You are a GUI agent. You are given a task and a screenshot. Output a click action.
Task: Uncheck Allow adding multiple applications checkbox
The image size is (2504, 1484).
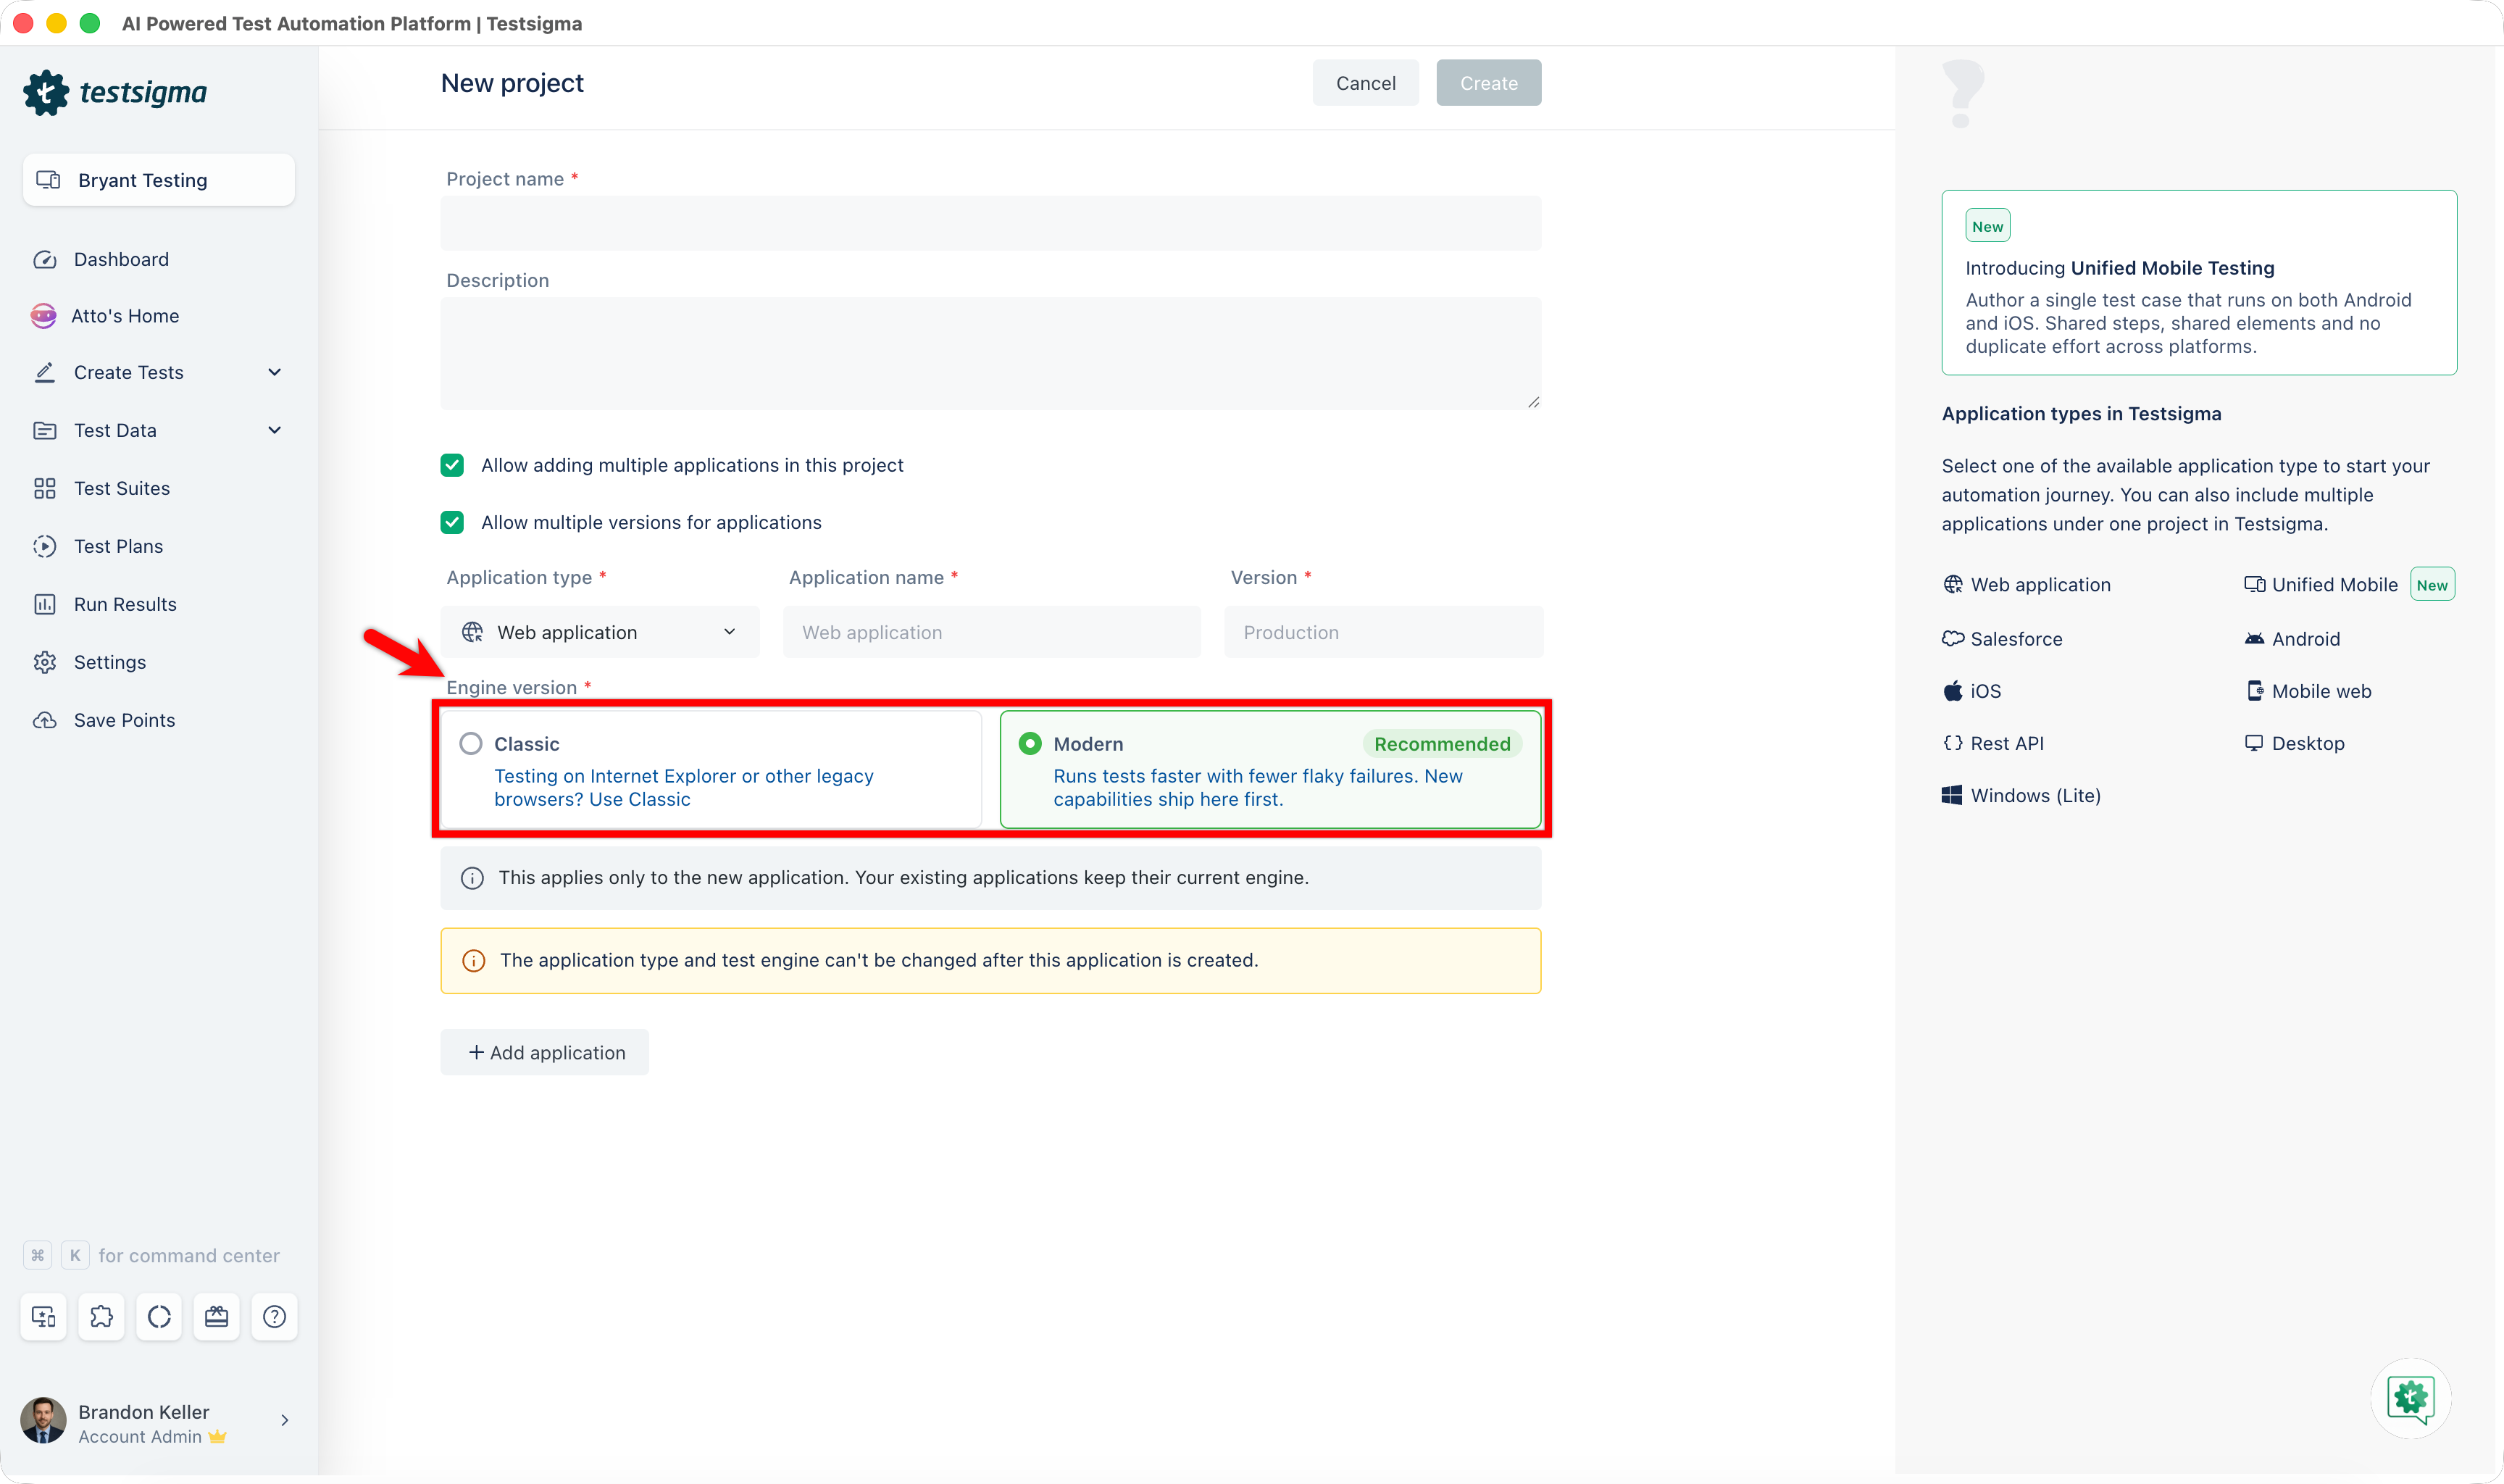point(452,465)
